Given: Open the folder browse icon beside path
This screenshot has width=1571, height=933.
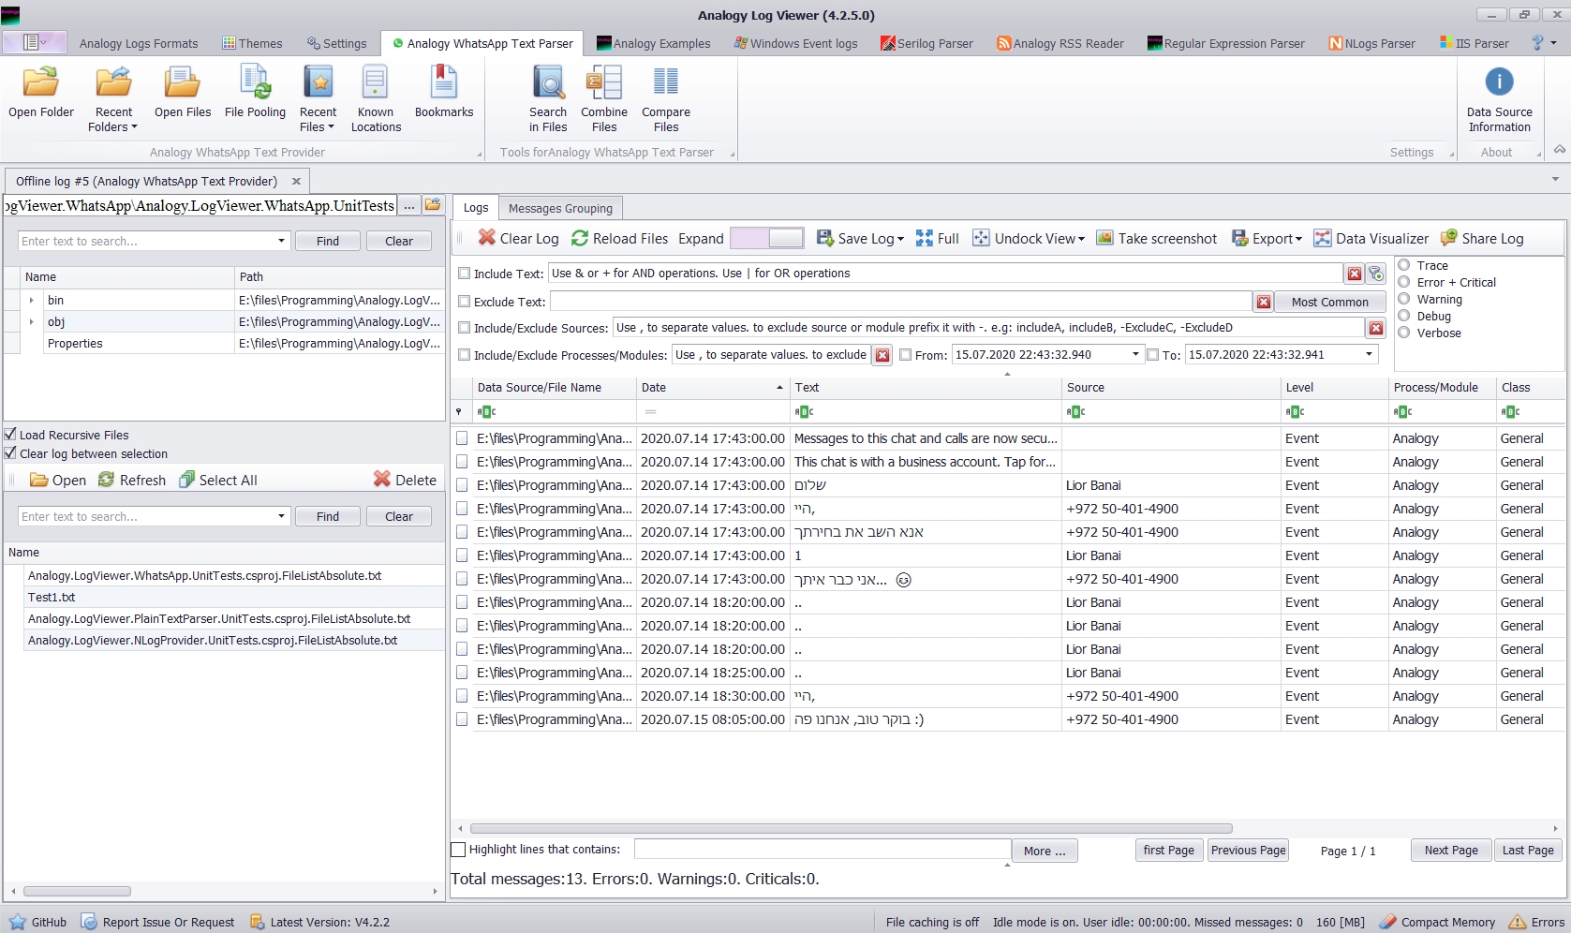Looking at the screenshot, I should click(433, 205).
